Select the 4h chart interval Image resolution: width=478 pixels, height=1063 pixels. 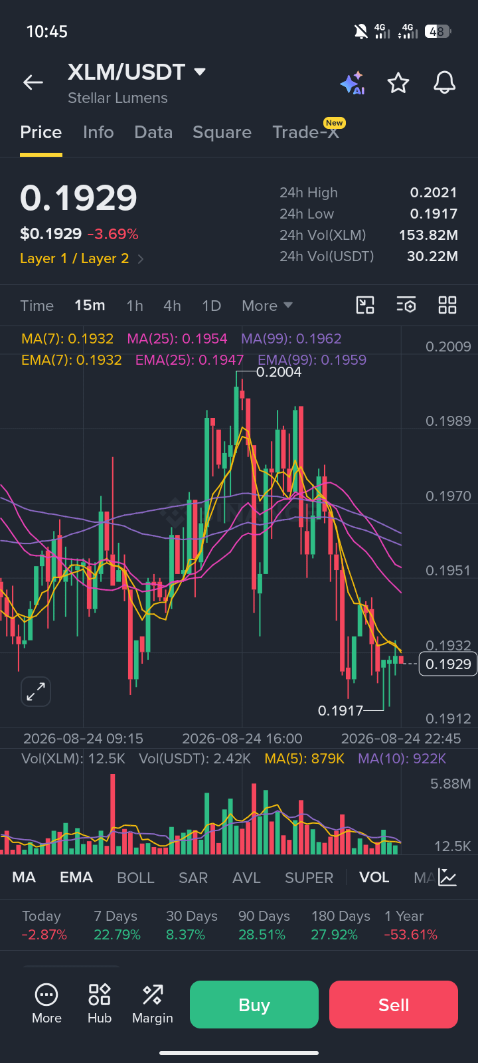(x=172, y=306)
